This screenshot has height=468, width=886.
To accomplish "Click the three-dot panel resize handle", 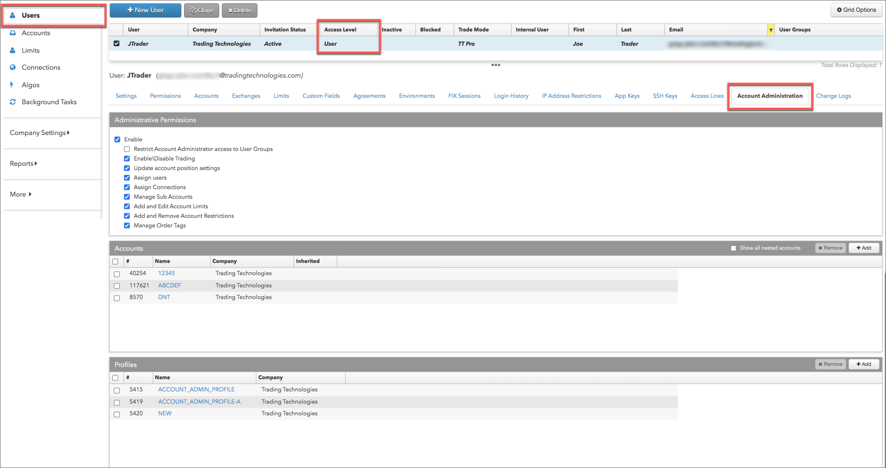I will click(496, 65).
